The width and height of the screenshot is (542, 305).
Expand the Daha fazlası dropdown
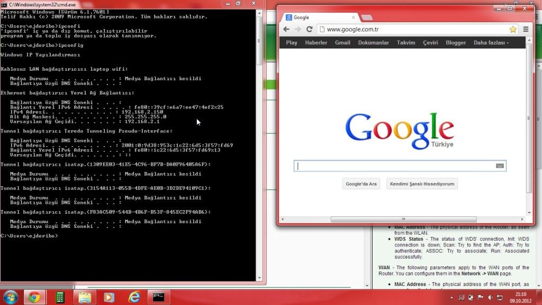491,43
